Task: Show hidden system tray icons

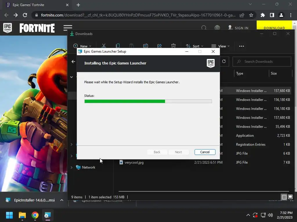Action: tap(248, 215)
